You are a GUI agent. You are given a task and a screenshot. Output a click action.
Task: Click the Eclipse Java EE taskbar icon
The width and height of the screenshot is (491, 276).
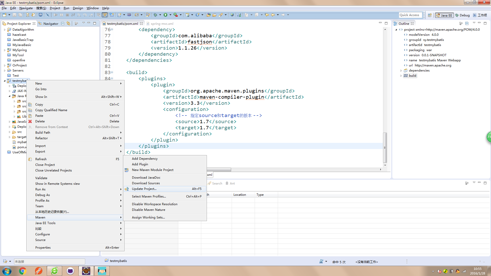(86, 271)
